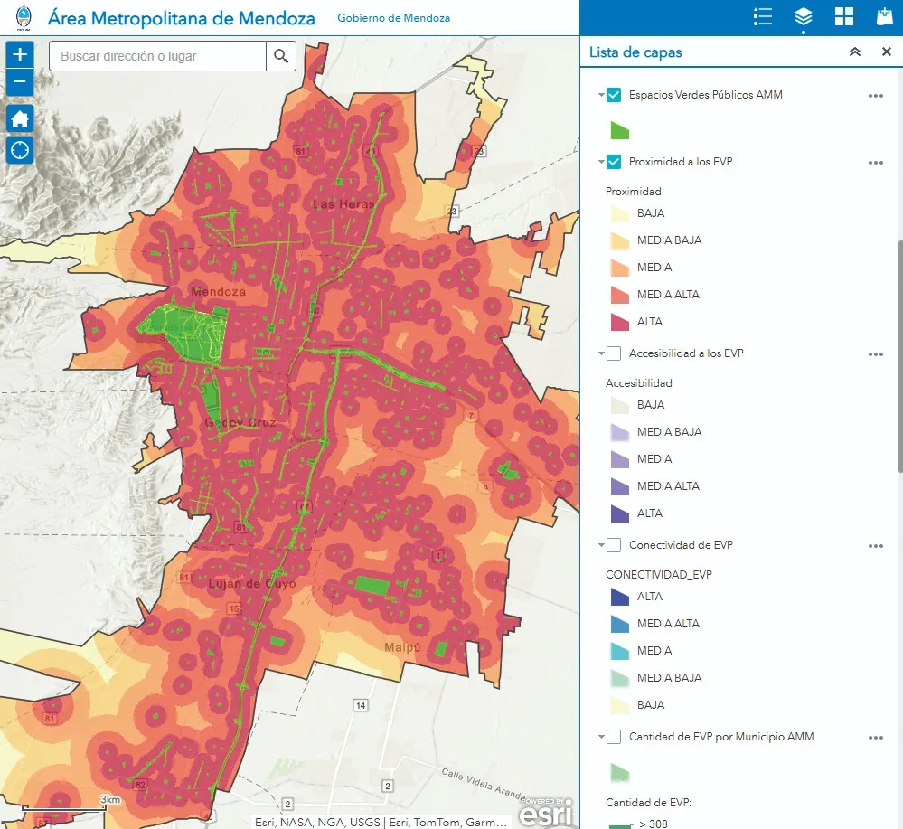903x829 pixels.
Task: Select the Layer List icon in the header
Action: click(803, 16)
